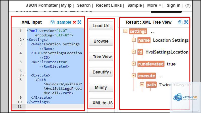201x113 pixels.
Task: Collapse the execute tree node
Action: (134, 76)
